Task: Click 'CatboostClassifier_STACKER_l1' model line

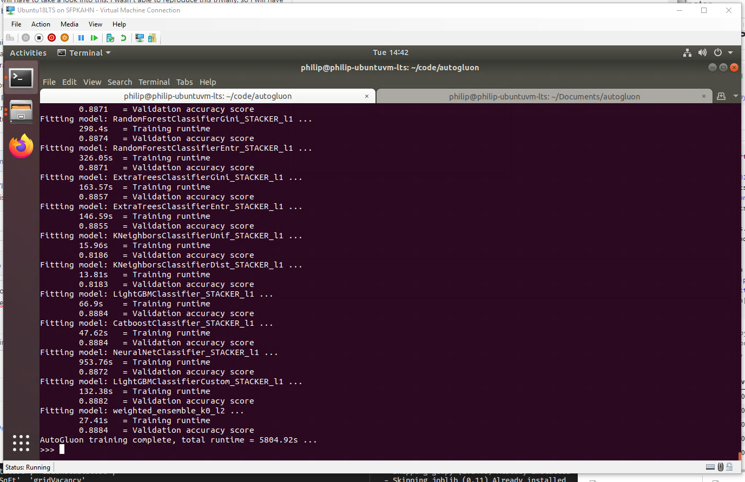Action: point(156,323)
